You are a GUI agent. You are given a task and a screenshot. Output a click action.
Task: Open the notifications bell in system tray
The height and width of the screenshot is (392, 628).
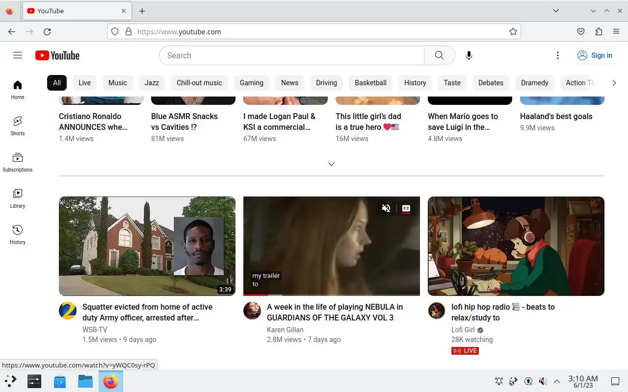[499, 381]
